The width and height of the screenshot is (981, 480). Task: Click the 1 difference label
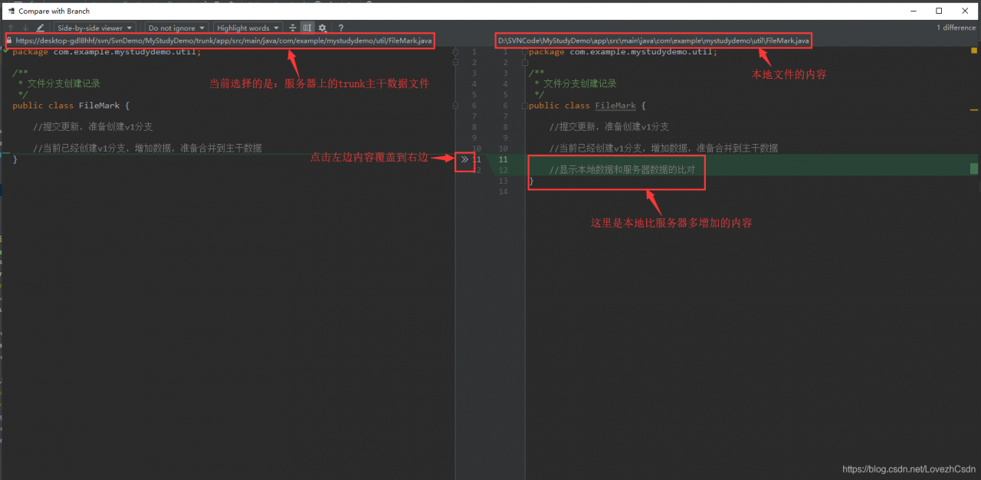[956, 28]
